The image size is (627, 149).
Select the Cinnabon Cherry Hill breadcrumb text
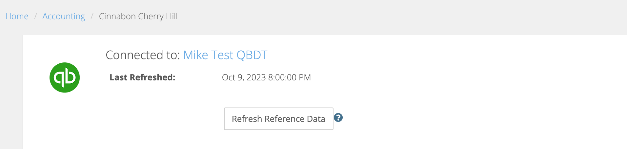coord(138,16)
